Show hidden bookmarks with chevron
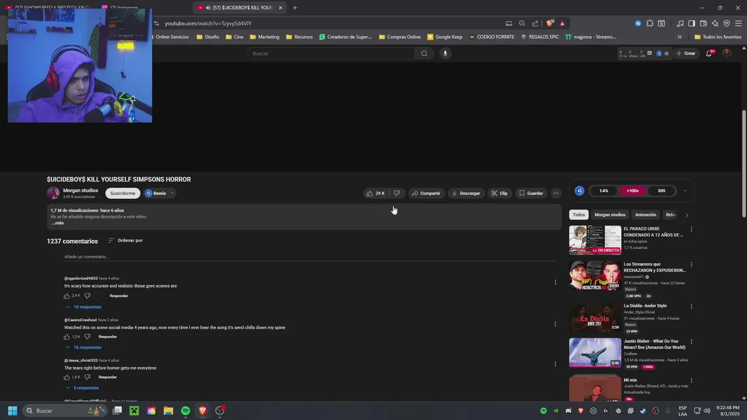Image resolution: width=747 pixels, height=420 pixels. [679, 37]
